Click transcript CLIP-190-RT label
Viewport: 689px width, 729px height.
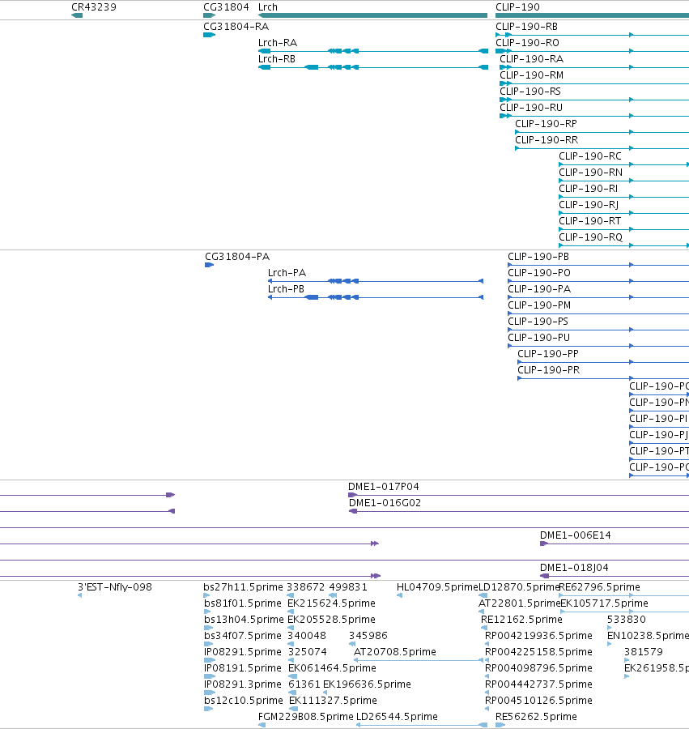[x=589, y=222]
